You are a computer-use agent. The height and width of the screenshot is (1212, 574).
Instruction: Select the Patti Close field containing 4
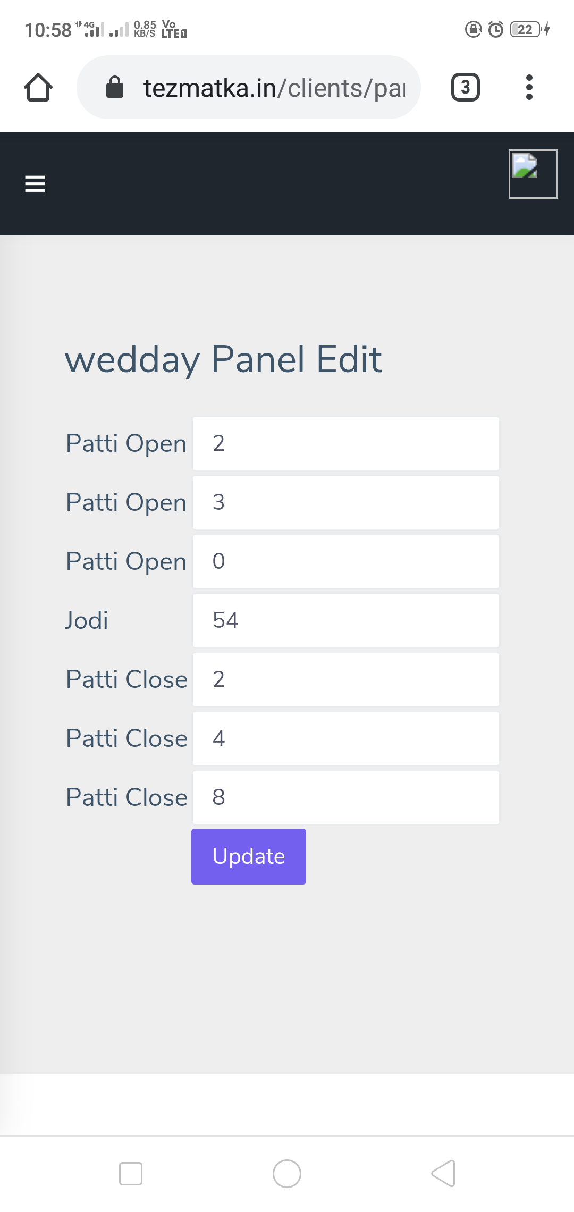(x=346, y=738)
